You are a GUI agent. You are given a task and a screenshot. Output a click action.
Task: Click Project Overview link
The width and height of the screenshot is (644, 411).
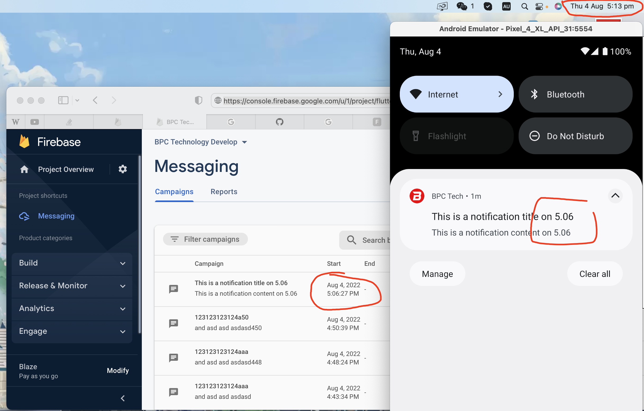click(66, 169)
